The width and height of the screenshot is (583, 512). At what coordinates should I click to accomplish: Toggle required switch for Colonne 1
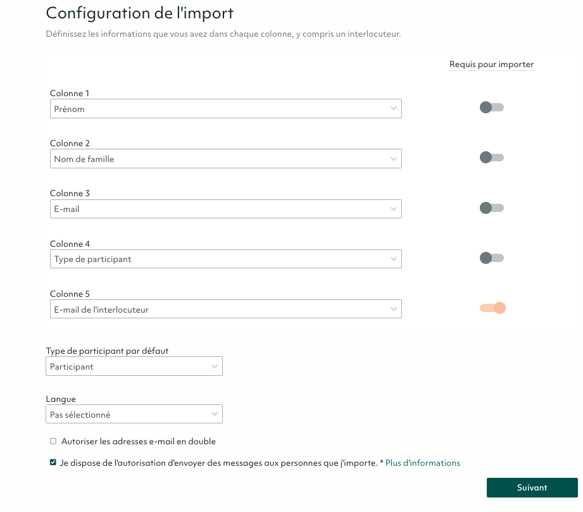[491, 108]
